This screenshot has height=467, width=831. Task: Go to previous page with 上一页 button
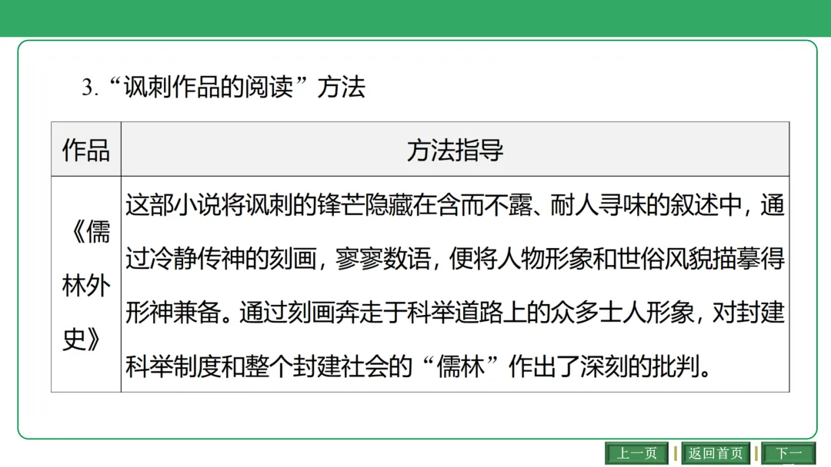pyautogui.click(x=636, y=453)
